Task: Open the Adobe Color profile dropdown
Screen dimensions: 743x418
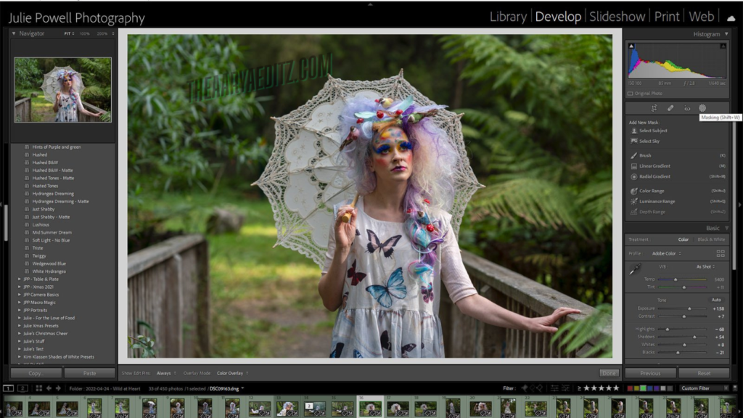Action: tap(665, 253)
